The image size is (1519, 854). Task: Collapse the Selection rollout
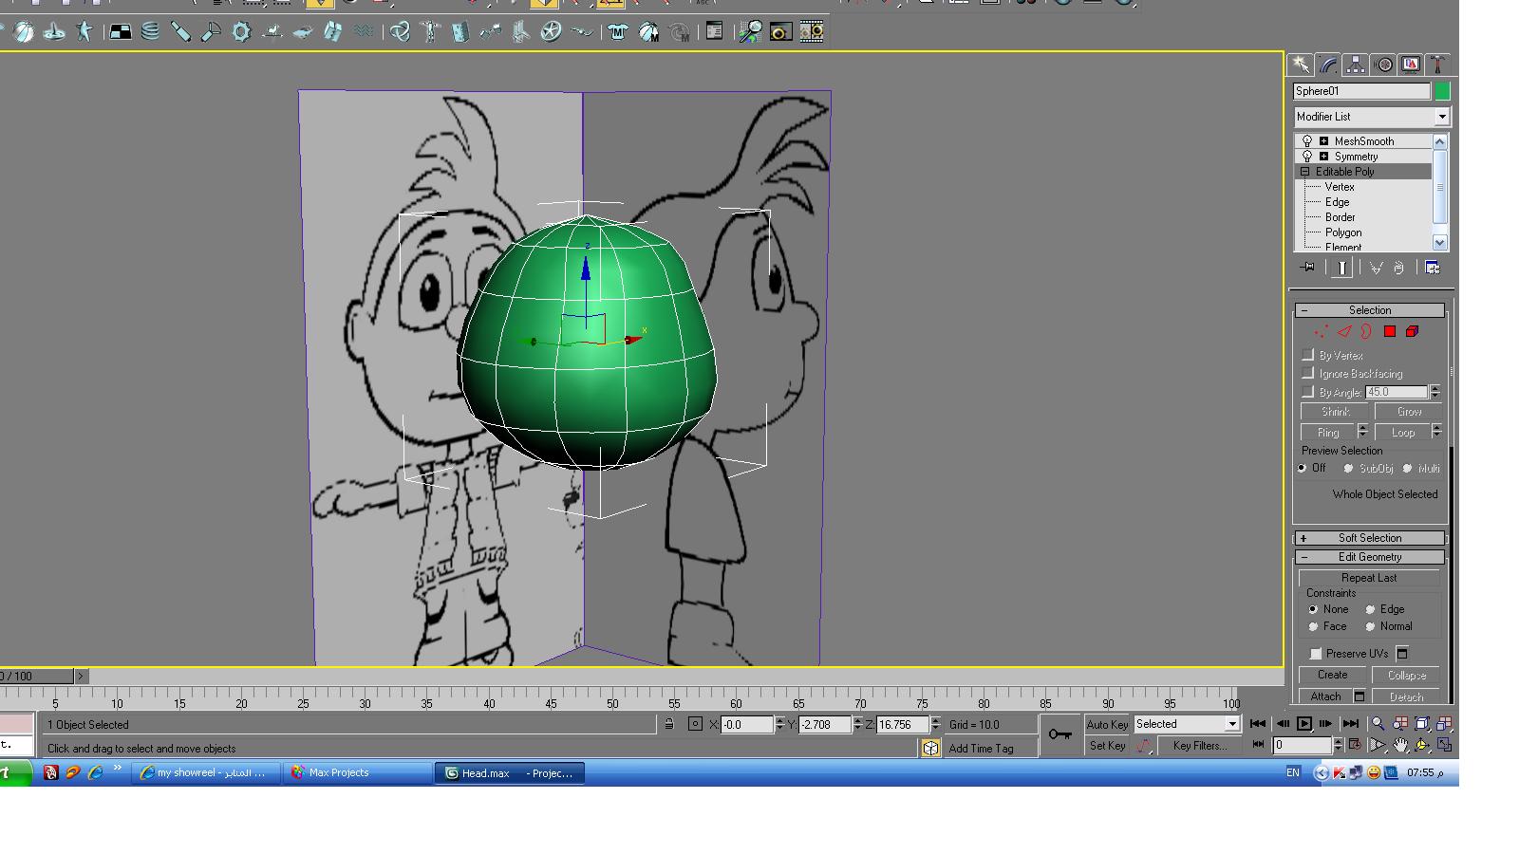click(x=1370, y=310)
